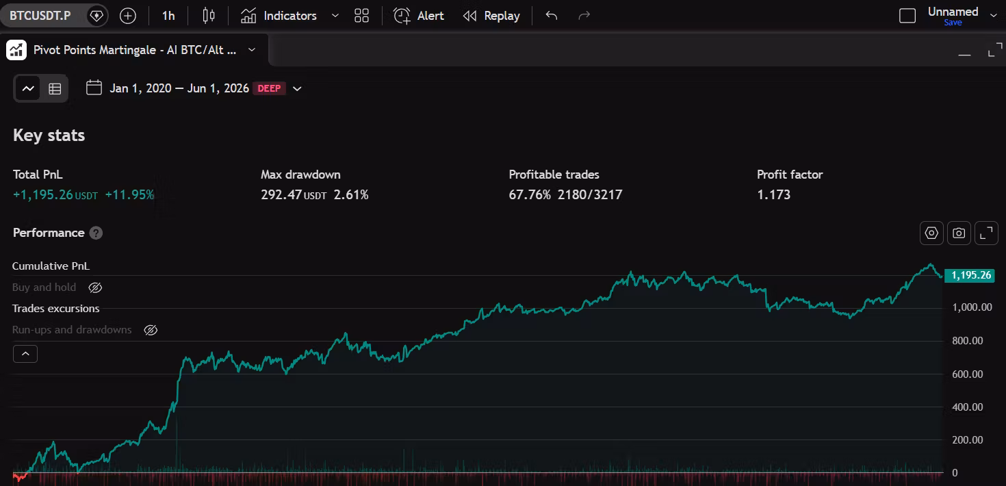Open the BTCUSDT.P symbol search
Viewport: 1006px width, 486px height.
(x=40, y=15)
